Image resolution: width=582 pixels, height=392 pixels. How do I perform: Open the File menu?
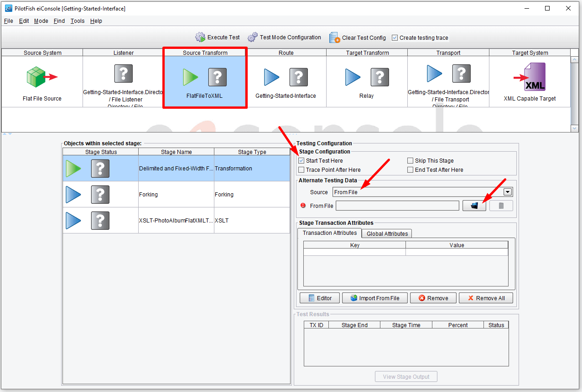(8, 21)
